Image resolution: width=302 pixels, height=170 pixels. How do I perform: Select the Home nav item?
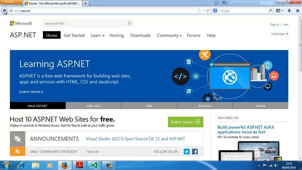click(51, 35)
